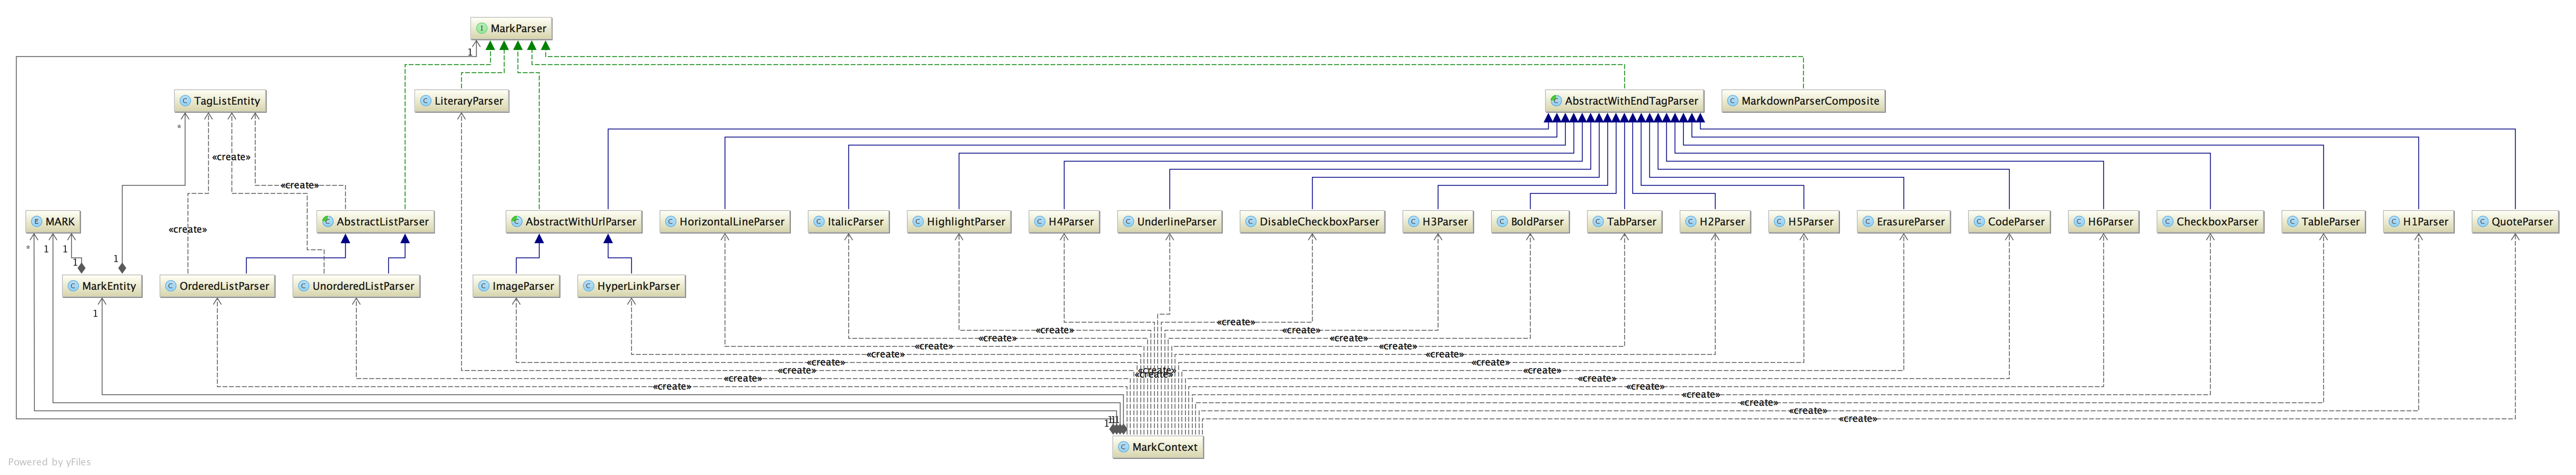Click the class icon beside TabParser
2576x475 pixels.
pos(1597,222)
